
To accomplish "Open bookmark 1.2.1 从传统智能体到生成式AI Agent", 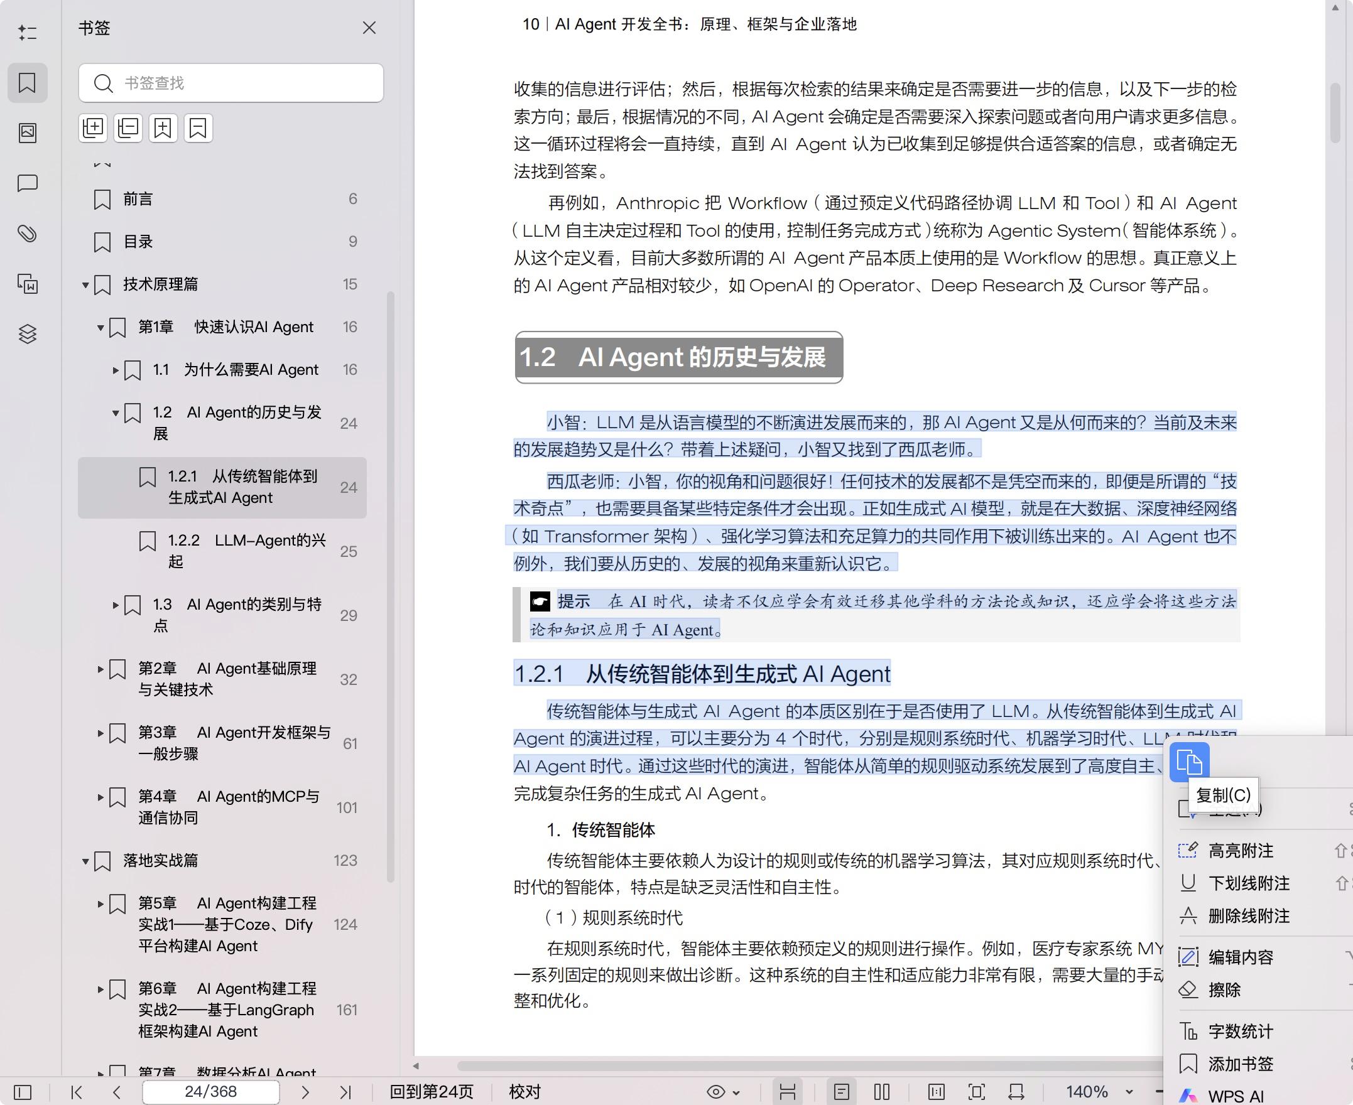I will (223, 488).
